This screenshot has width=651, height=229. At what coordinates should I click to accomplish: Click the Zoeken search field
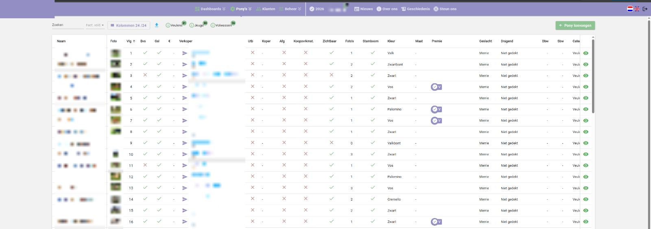[x=68, y=25]
